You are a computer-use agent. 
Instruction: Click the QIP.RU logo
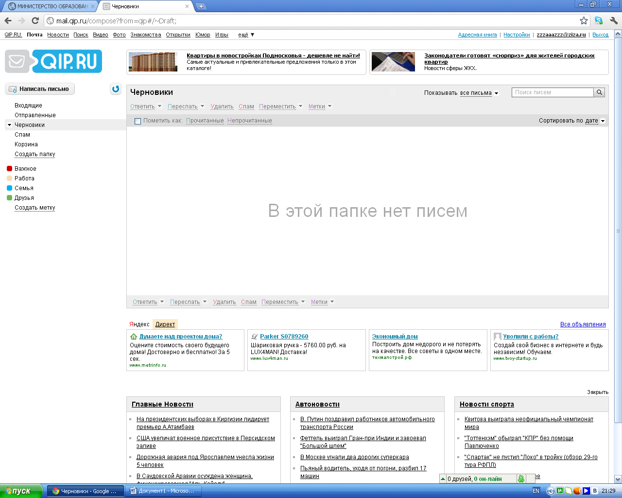(53, 61)
